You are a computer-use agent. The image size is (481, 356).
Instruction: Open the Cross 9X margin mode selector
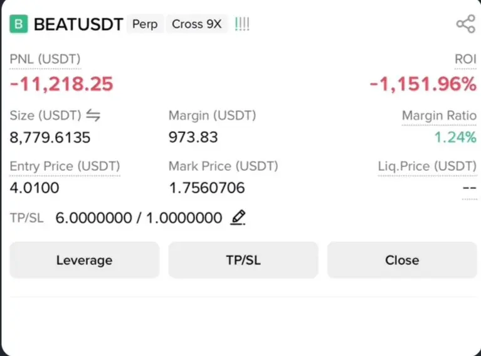[196, 24]
